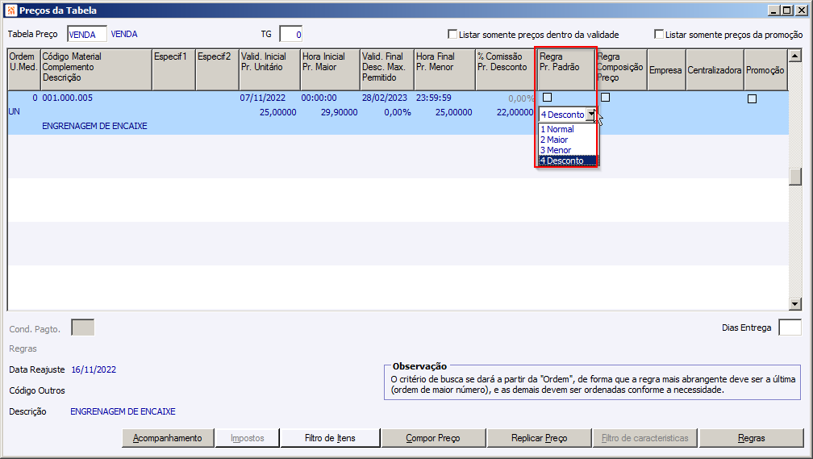The height and width of the screenshot is (459, 813).
Task: Click the 23:59:59 final time cell
Action: pos(433,98)
